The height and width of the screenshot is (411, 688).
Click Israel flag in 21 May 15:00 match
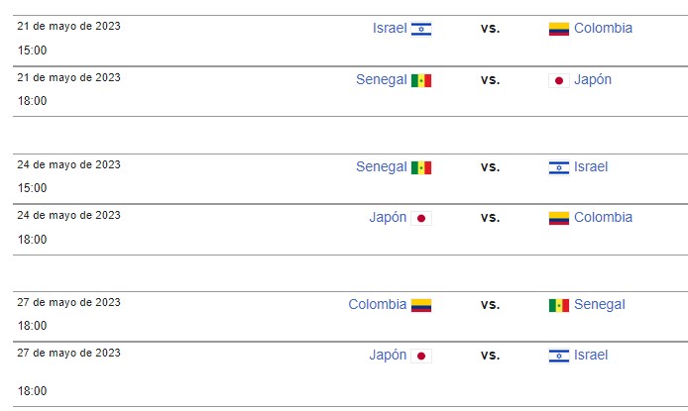[421, 30]
